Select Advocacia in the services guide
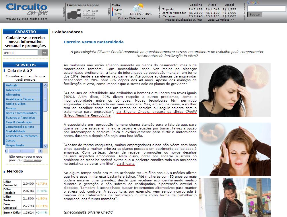Viewport: 287px width, 217px height. click(13, 90)
